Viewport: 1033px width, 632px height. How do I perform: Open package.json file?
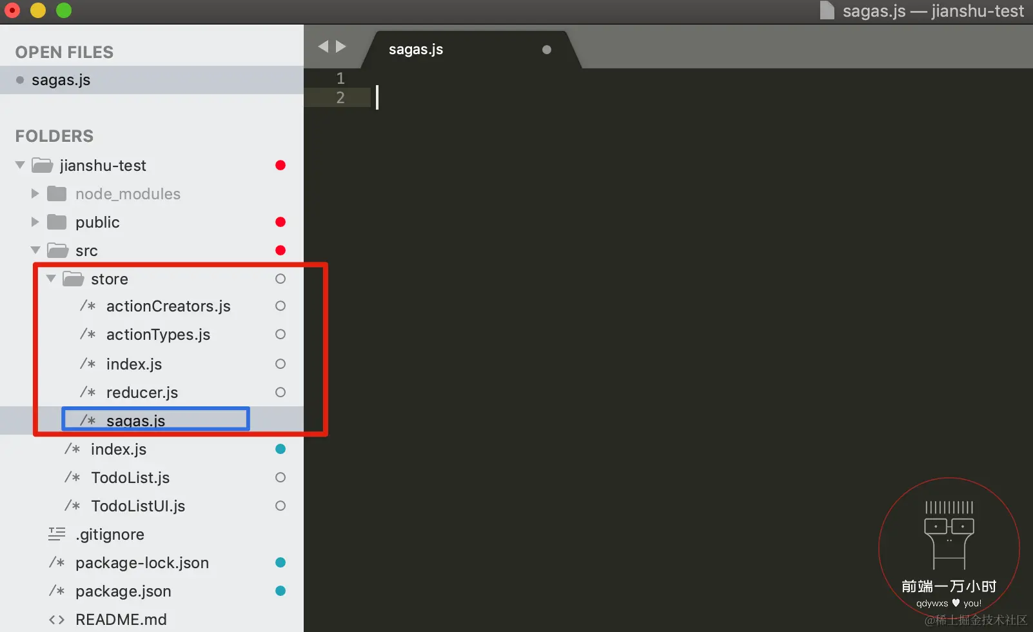pos(123,591)
